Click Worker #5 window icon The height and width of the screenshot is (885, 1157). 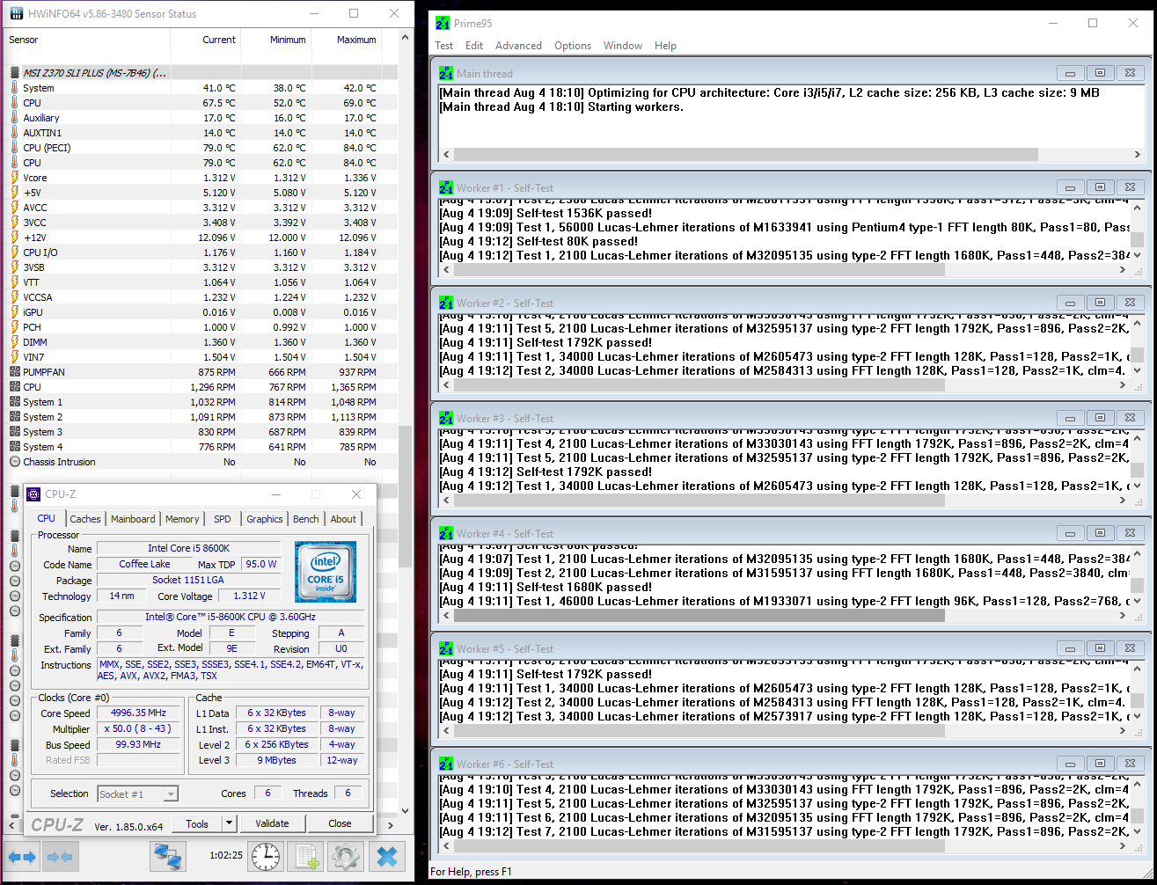pyautogui.click(x=446, y=648)
